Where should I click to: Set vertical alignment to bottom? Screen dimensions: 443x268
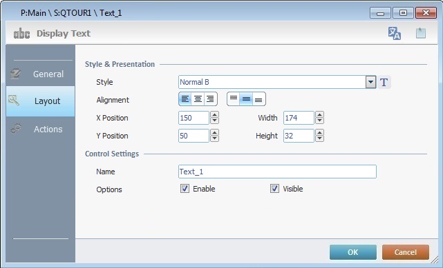point(258,99)
